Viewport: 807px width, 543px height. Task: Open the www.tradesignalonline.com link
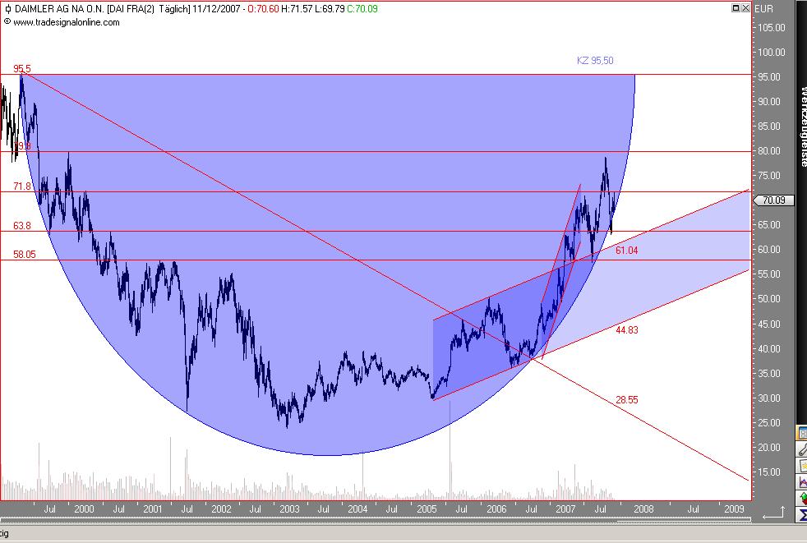66,22
